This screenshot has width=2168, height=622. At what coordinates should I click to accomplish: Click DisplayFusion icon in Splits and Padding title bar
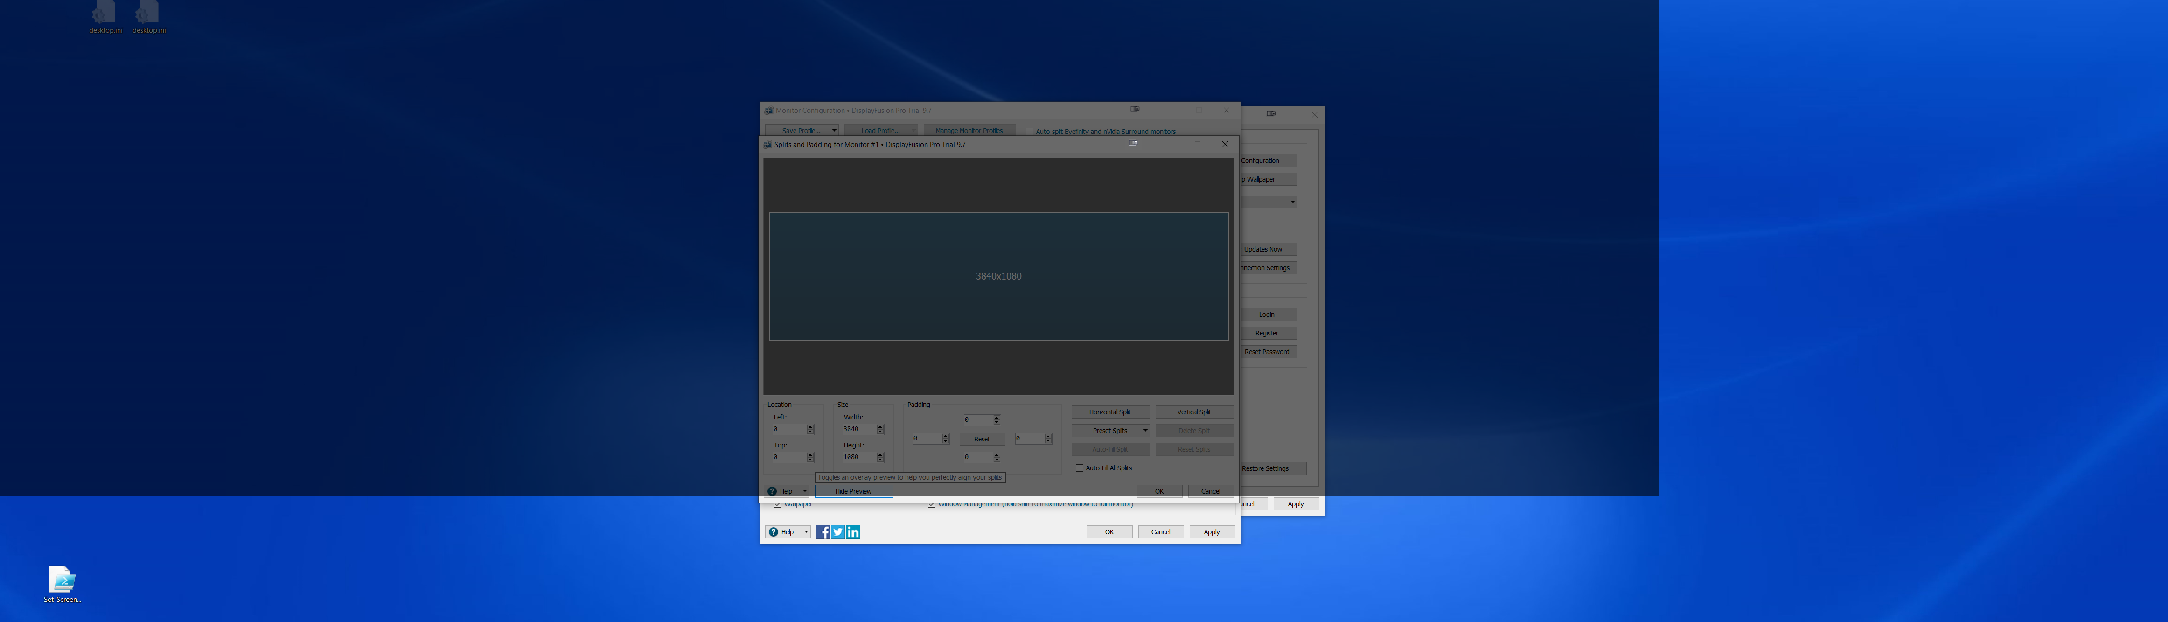pos(767,145)
